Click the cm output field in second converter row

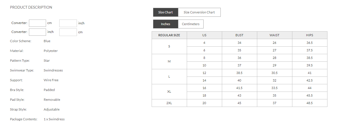pyautogui.click(x=68, y=32)
